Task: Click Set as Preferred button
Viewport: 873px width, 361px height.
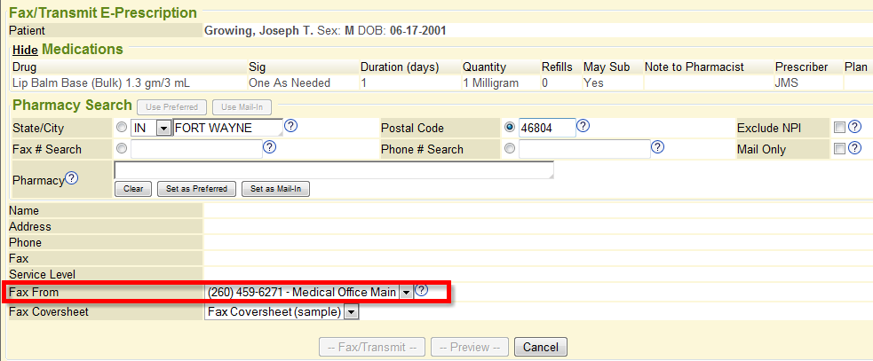Action: [x=196, y=189]
